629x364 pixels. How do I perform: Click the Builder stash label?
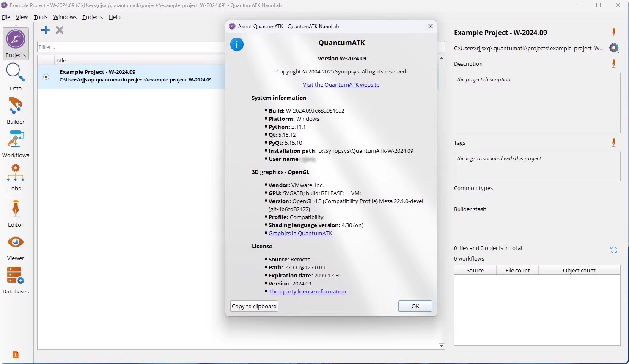pos(470,209)
